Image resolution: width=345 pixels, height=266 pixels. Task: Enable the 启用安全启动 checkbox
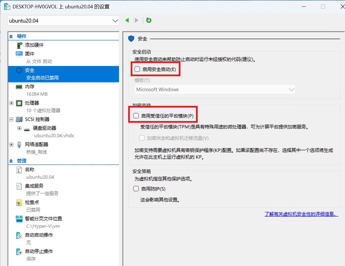[x=137, y=69]
